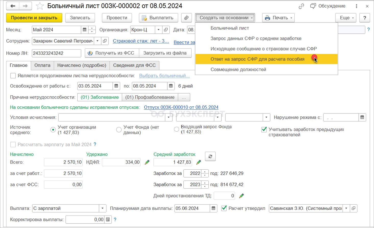Click the Провести и закрыть button

pyautogui.click(x=34, y=18)
